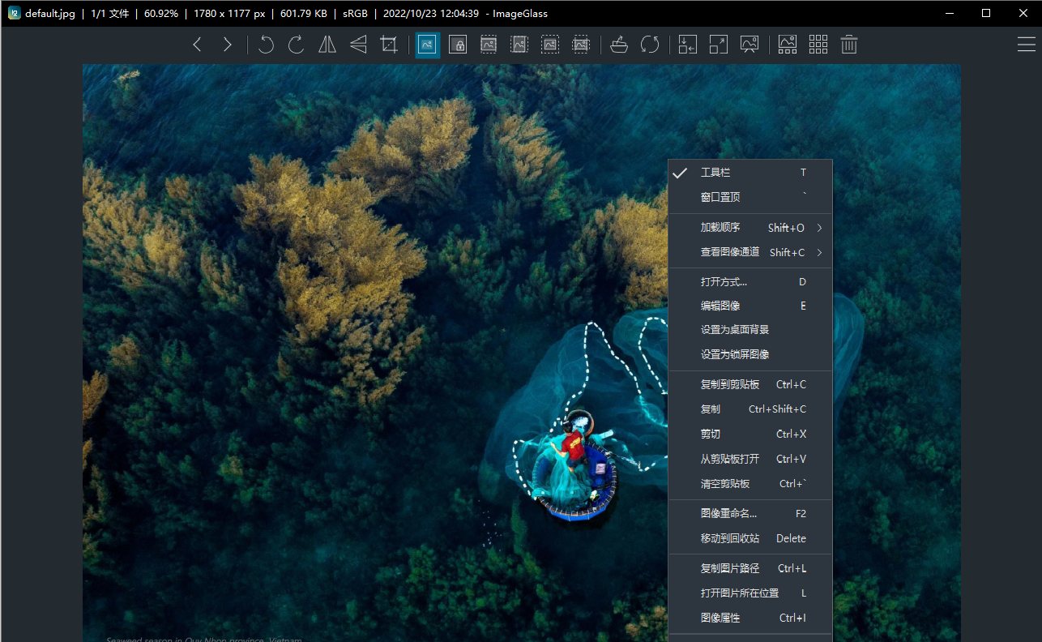Toggle the thumbnail bar
This screenshot has width=1042, height=642.
[x=788, y=45]
